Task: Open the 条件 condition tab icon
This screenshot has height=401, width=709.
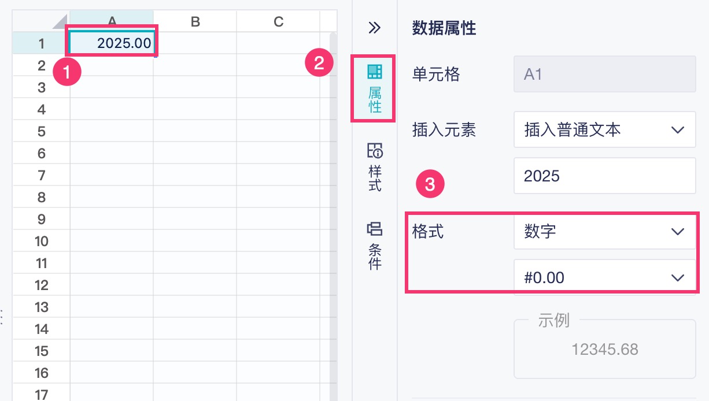Action: click(x=375, y=246)
